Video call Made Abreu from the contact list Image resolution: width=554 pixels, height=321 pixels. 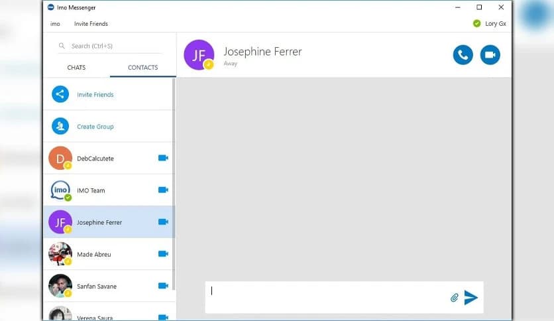(x=163, y=253)
